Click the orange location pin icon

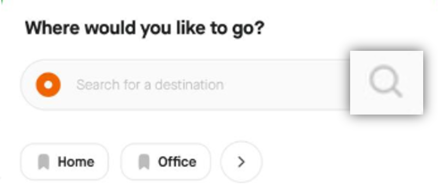[48, 85]
